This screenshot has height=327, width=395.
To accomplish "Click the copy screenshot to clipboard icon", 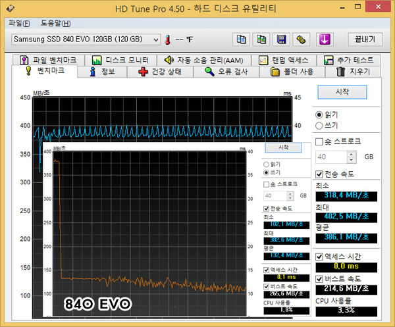I will 261,39.
